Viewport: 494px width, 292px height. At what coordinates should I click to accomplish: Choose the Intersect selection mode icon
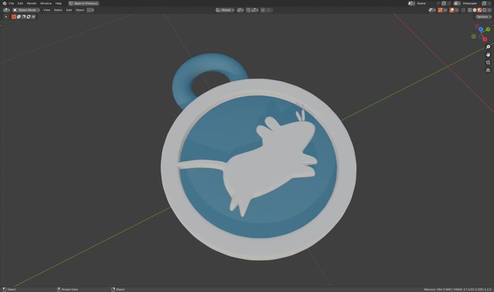pos(33,17)
